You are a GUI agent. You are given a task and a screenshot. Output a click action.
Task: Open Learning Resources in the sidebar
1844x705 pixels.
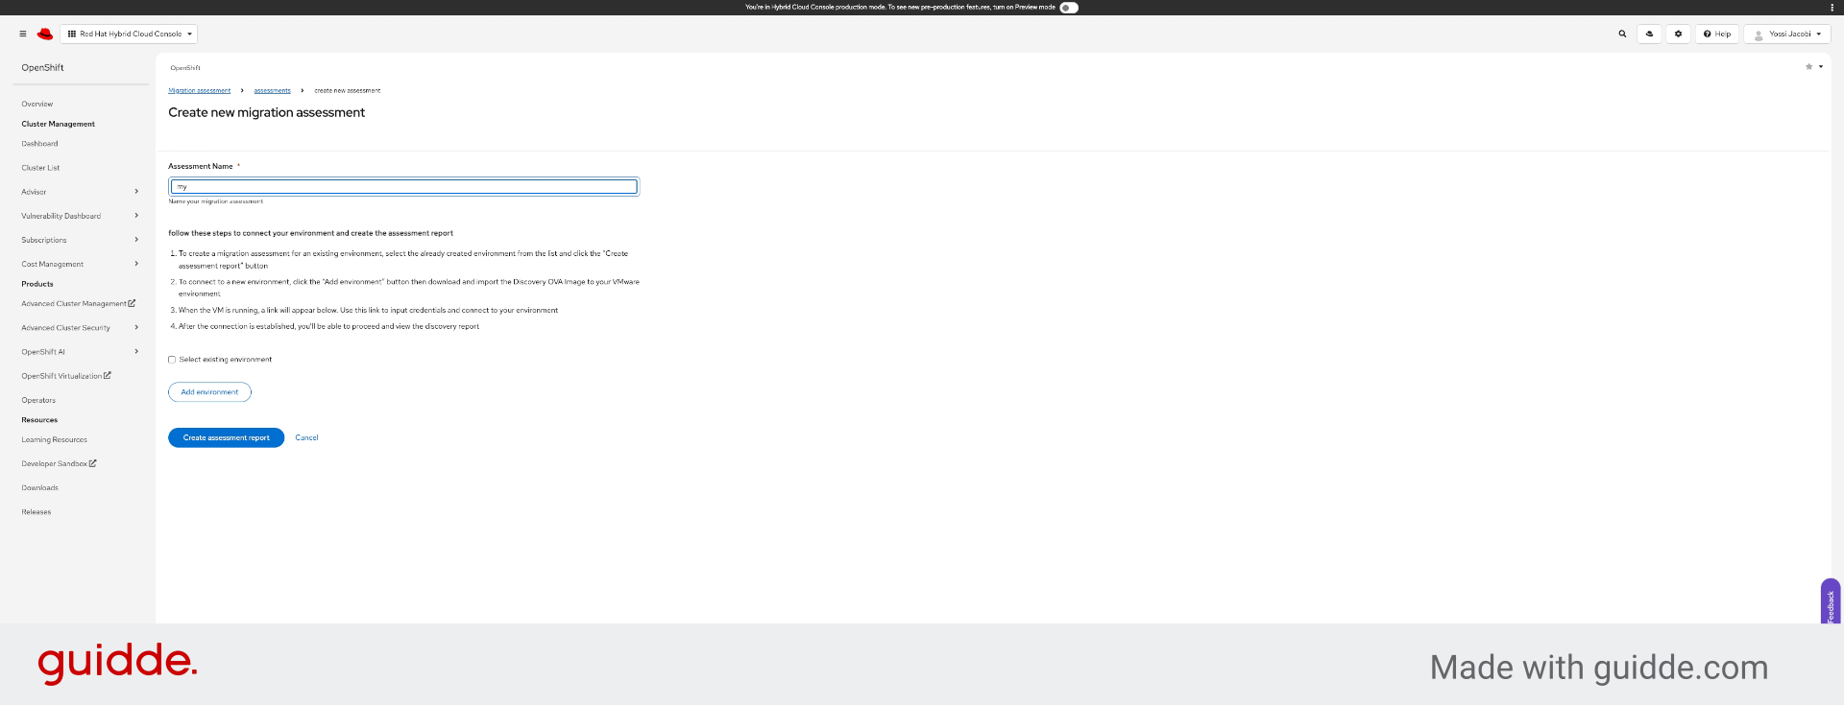tap(54, 440)
